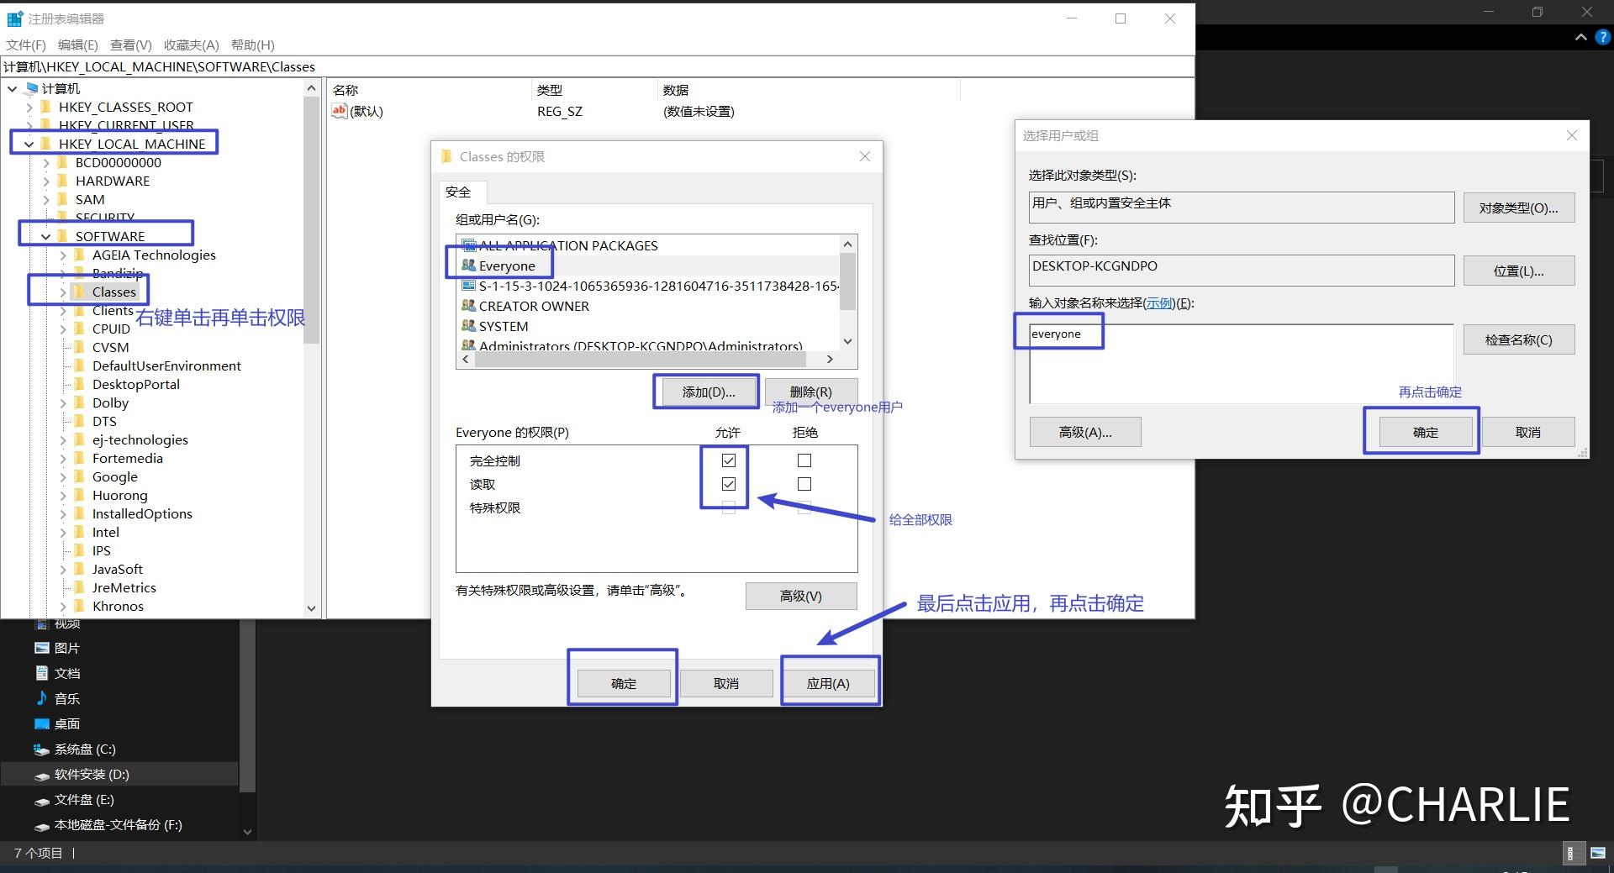Image resolution: width=1614 pixels, height=873 pixels.
Task: Click 应用(A) in permissions dialog
Action: coord(828,683)
